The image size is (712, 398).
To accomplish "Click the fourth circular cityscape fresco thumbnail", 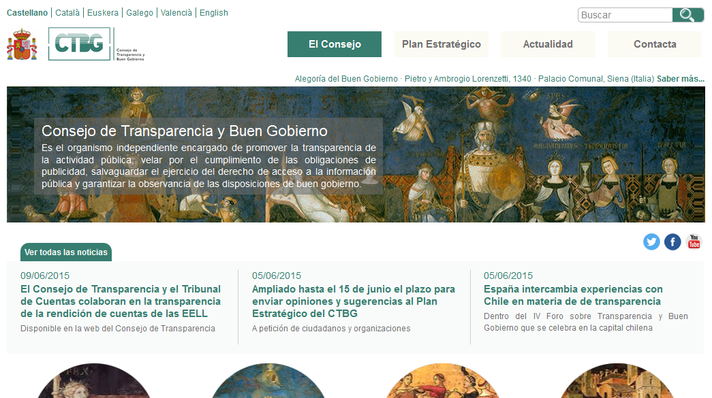I will click(617, 381).
